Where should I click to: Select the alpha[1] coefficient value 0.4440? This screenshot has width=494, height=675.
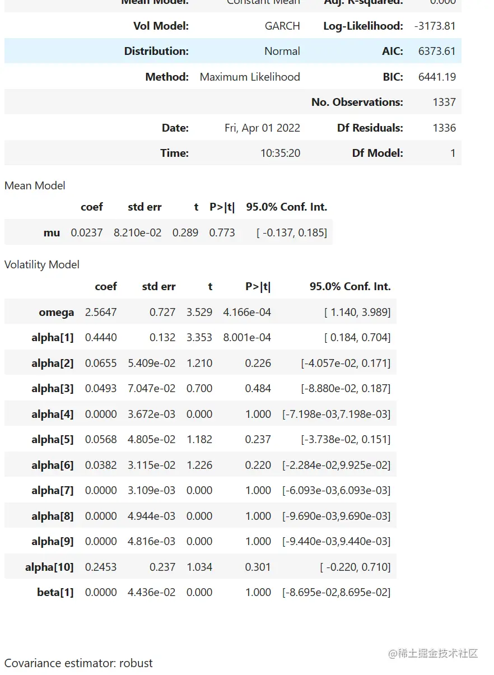coord(101,337)
